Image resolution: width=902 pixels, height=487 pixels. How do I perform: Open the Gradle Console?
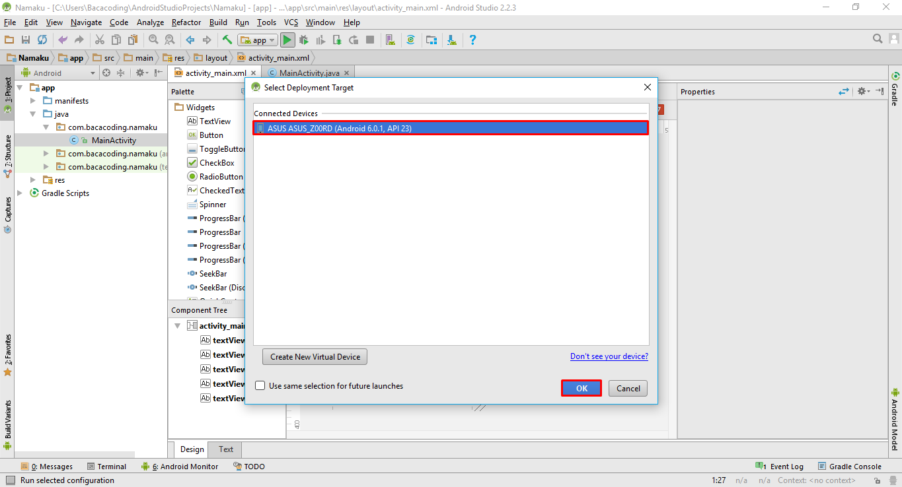[x=850, y=467]
